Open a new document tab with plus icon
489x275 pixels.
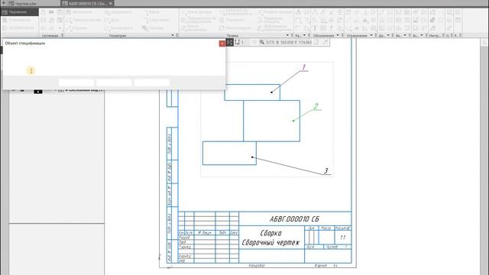coord(3,3)
